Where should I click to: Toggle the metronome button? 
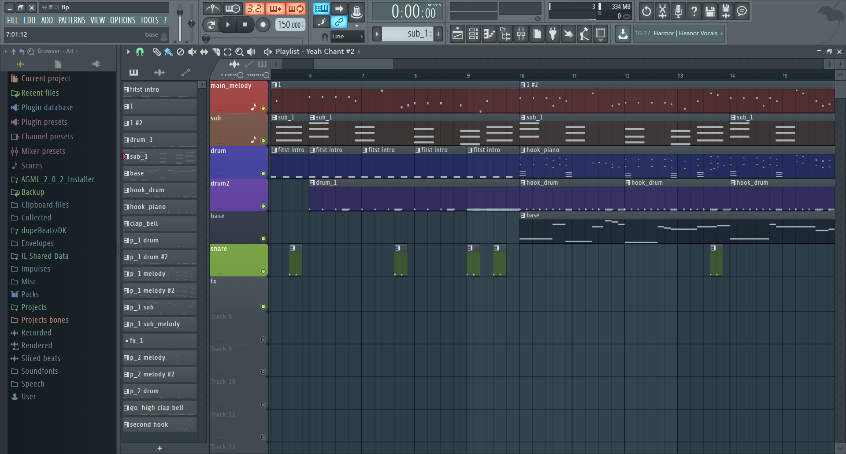(x=212, y=9)
